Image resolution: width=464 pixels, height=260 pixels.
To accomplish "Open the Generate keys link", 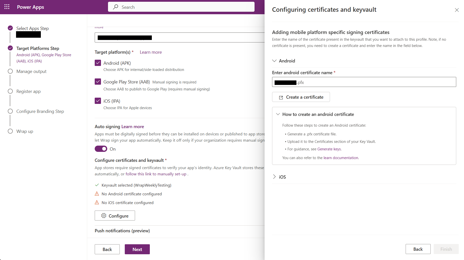I will (329, 149).
